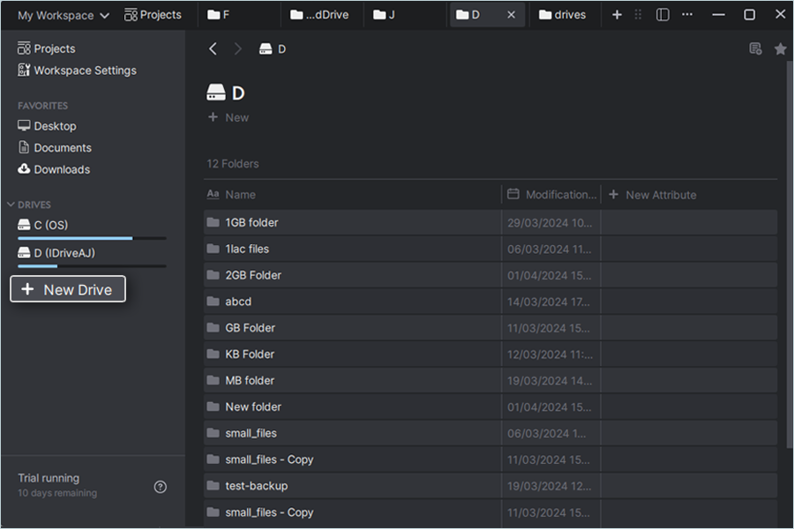This screenshot has height=529, width=794.
Task: Open Projects in the sidebar
Action: tap(47, 48)
